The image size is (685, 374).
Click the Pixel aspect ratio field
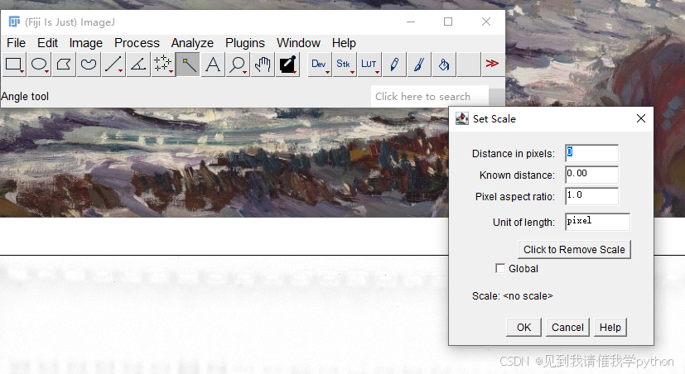point(592,196)
